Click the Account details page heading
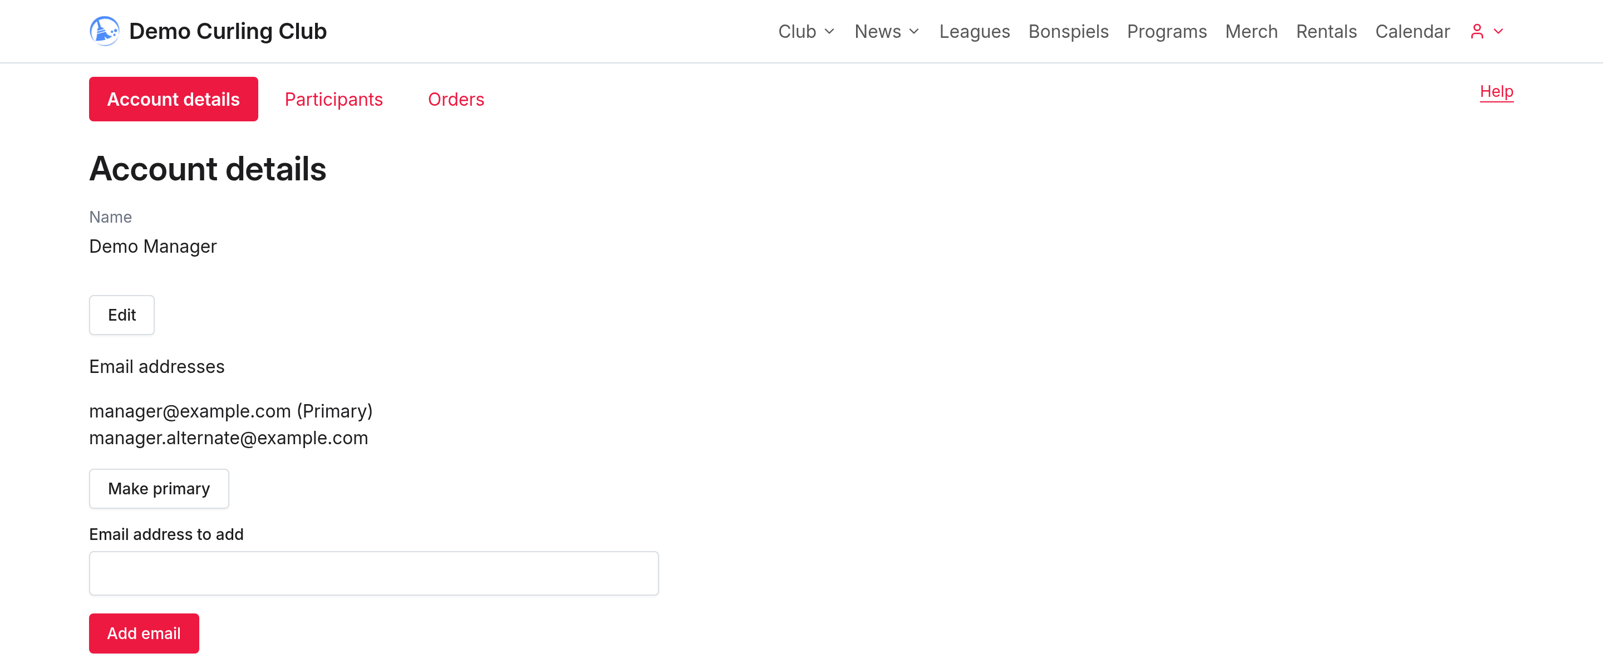1603x668 pixels. coord(208,169)
